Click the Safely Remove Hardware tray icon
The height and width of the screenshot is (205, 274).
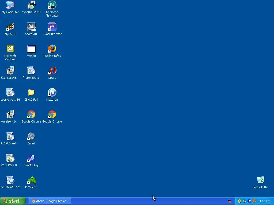click(x=244, y=201)
